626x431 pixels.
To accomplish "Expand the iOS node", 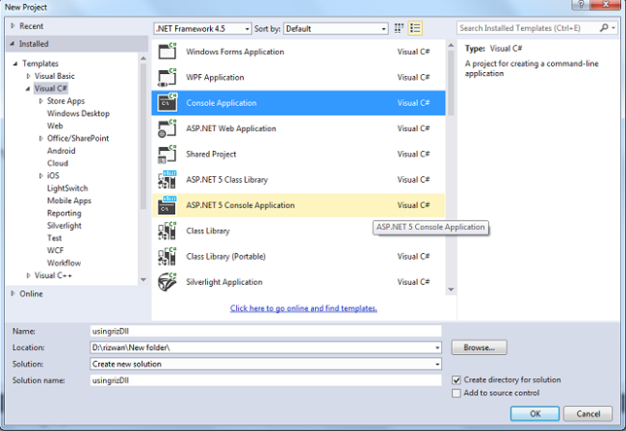I will (x=40, y=176).
